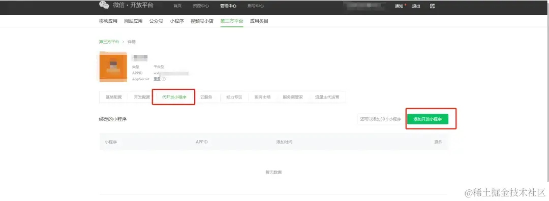This screenshot has width=549, height=201.
Task: Switch to 网站应用 tab
Action: 133,21
